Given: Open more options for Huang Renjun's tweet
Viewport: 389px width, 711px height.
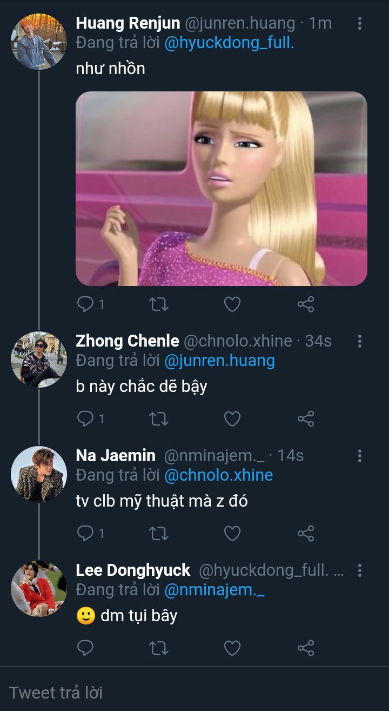Looking at the screenshot, I should click(x=360, y=23).
